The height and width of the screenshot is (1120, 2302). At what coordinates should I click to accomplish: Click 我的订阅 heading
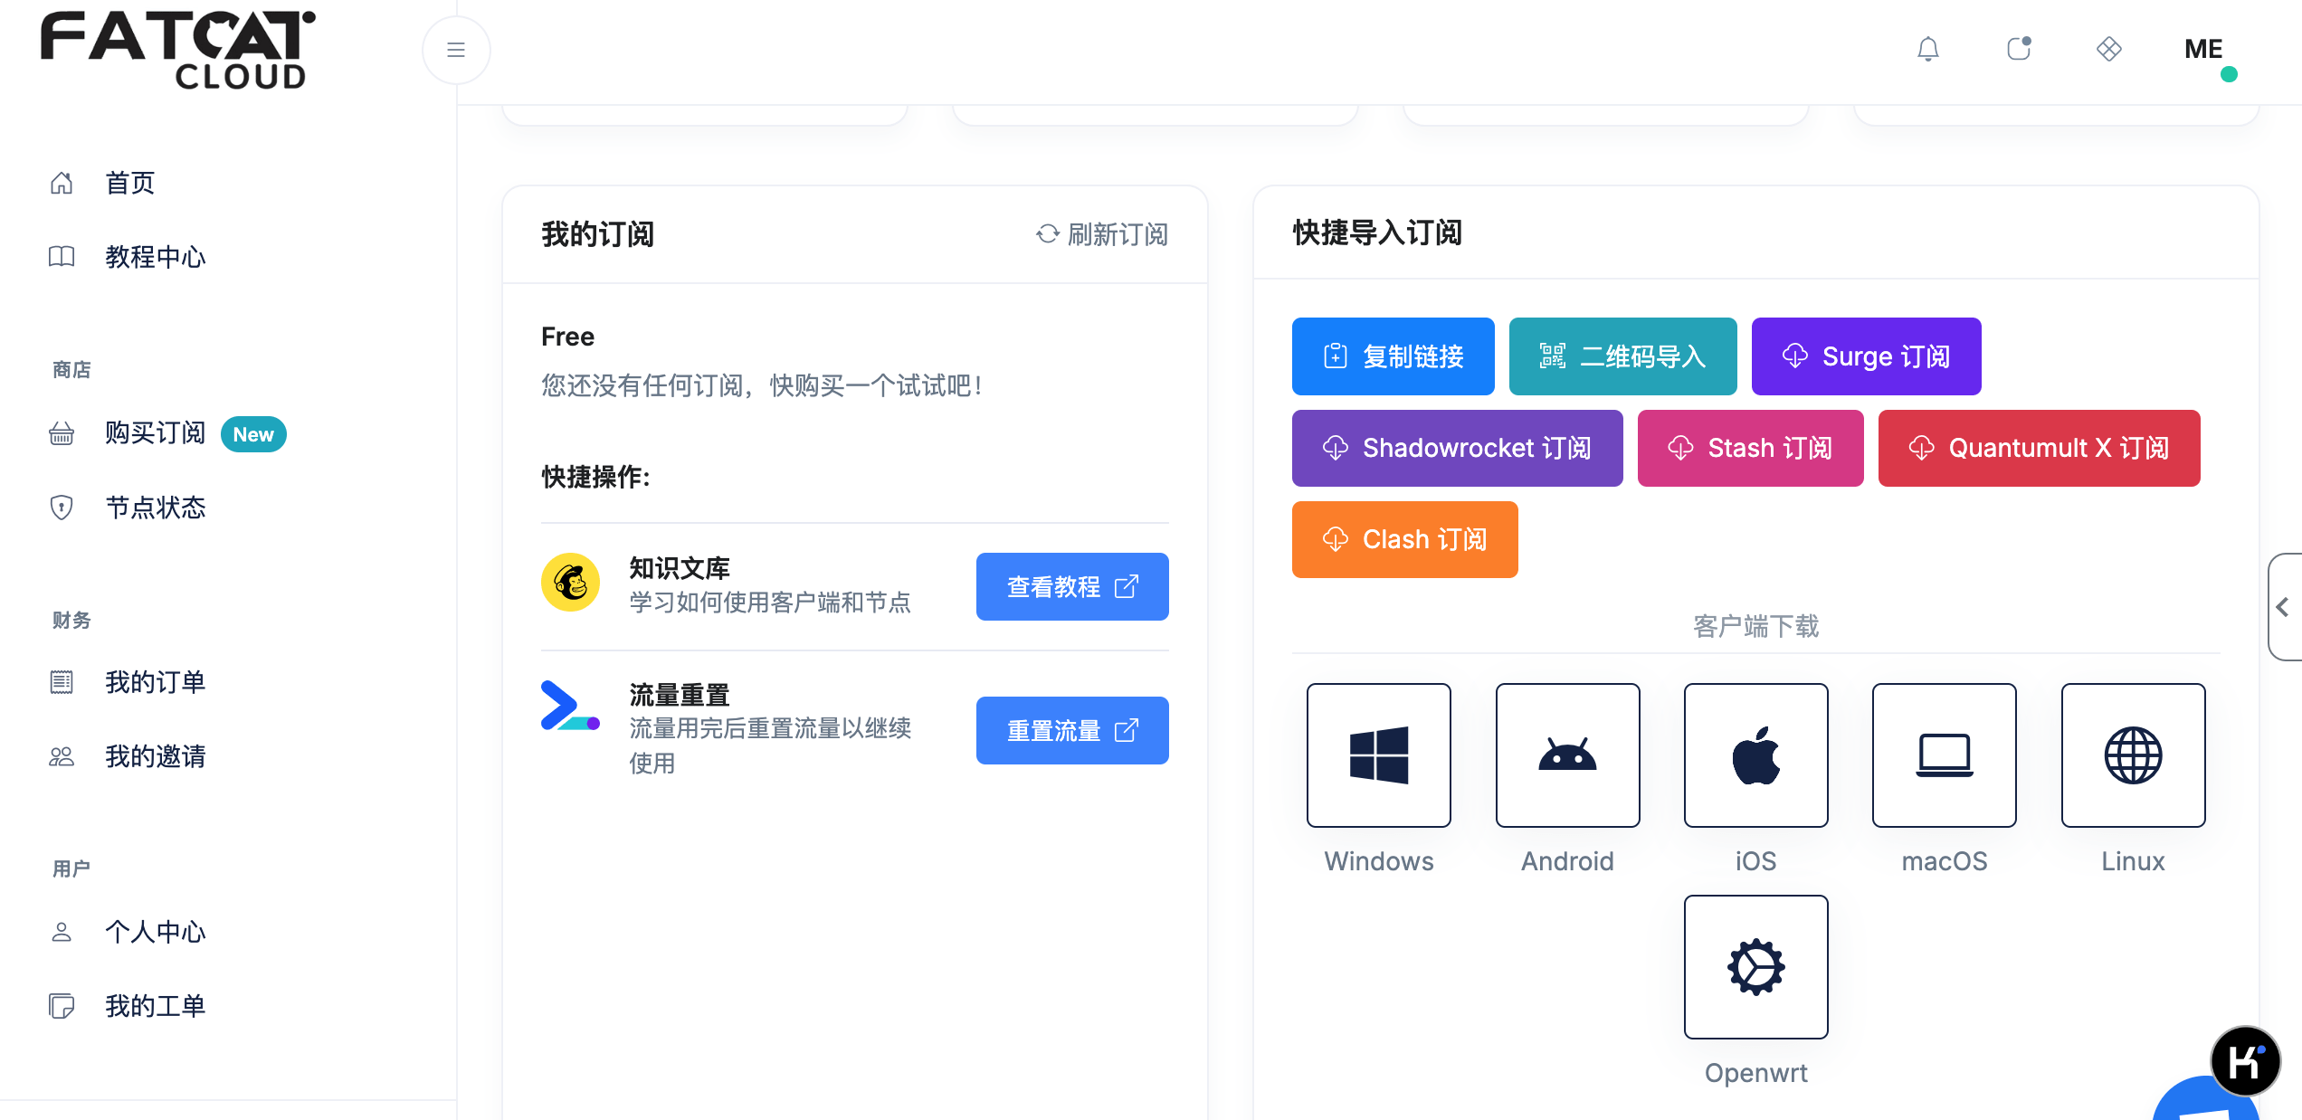pyautogui.click(x=598, y=234)
